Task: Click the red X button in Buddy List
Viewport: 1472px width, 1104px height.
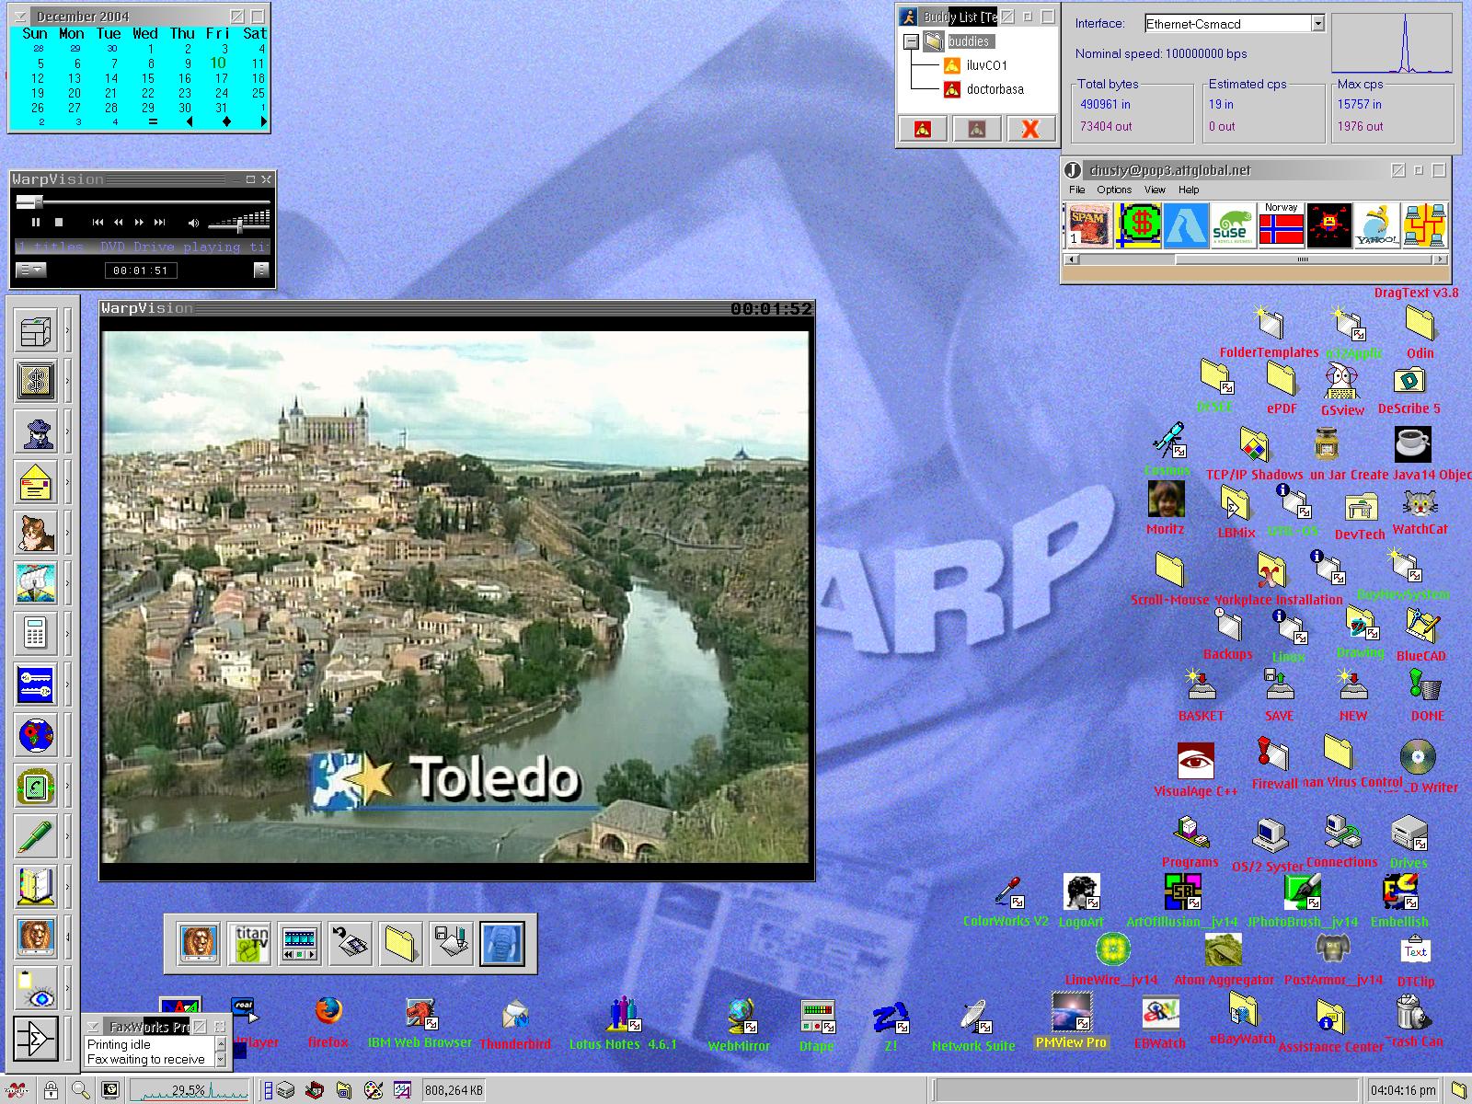Action: click(1030, 130)
